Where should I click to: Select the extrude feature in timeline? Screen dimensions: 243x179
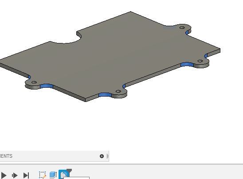(x=53, y=175)
